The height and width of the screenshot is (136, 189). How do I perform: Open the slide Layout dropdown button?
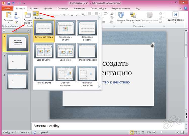[36, 13]
